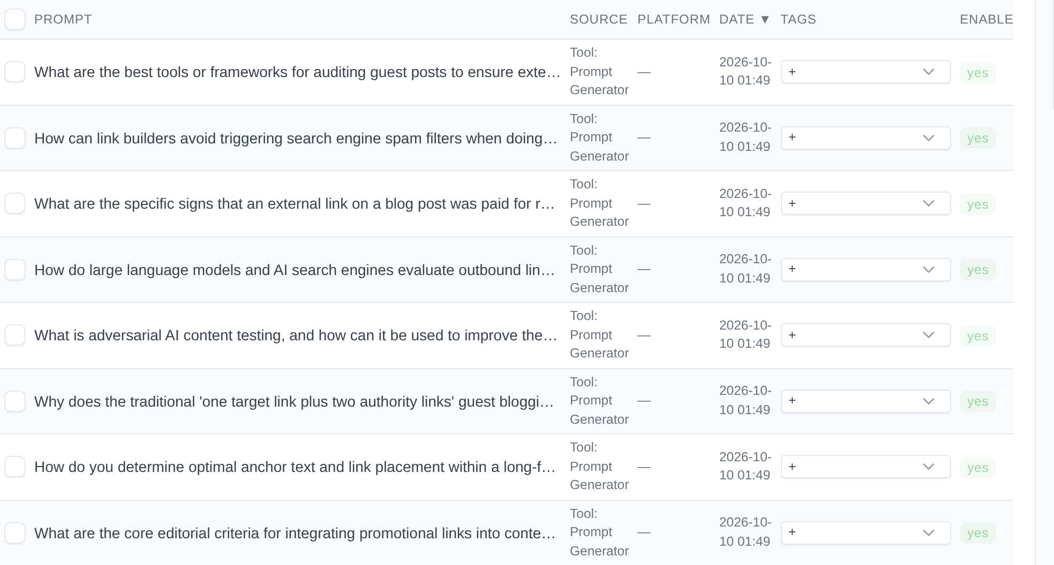Open prompt 'How do you determine optimal anchor text'

(295, 467)
